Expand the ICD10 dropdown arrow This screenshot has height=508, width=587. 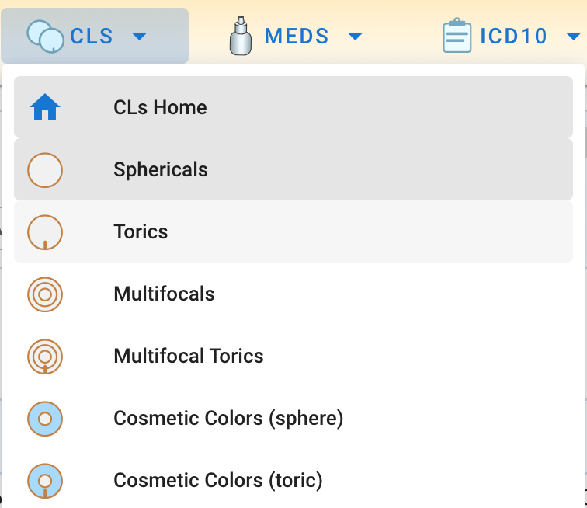[574, 36]
